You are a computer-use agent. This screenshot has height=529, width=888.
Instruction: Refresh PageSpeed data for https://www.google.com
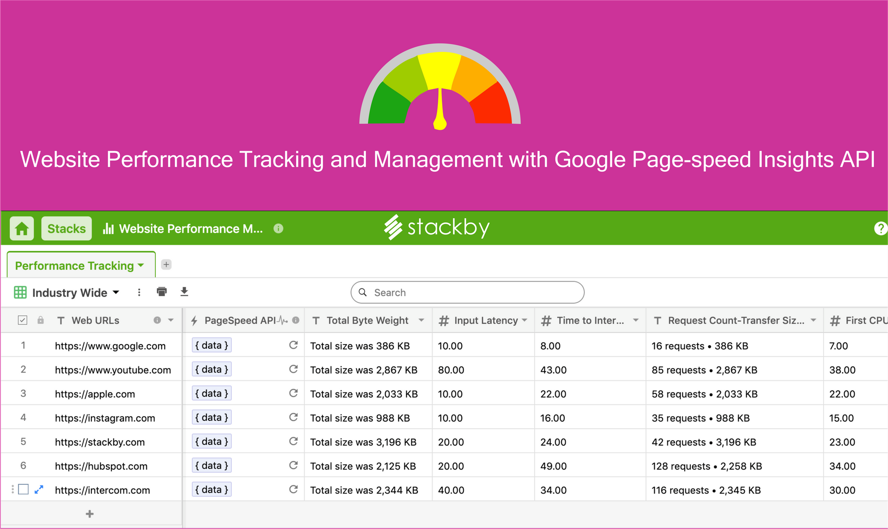pos(293,345)
